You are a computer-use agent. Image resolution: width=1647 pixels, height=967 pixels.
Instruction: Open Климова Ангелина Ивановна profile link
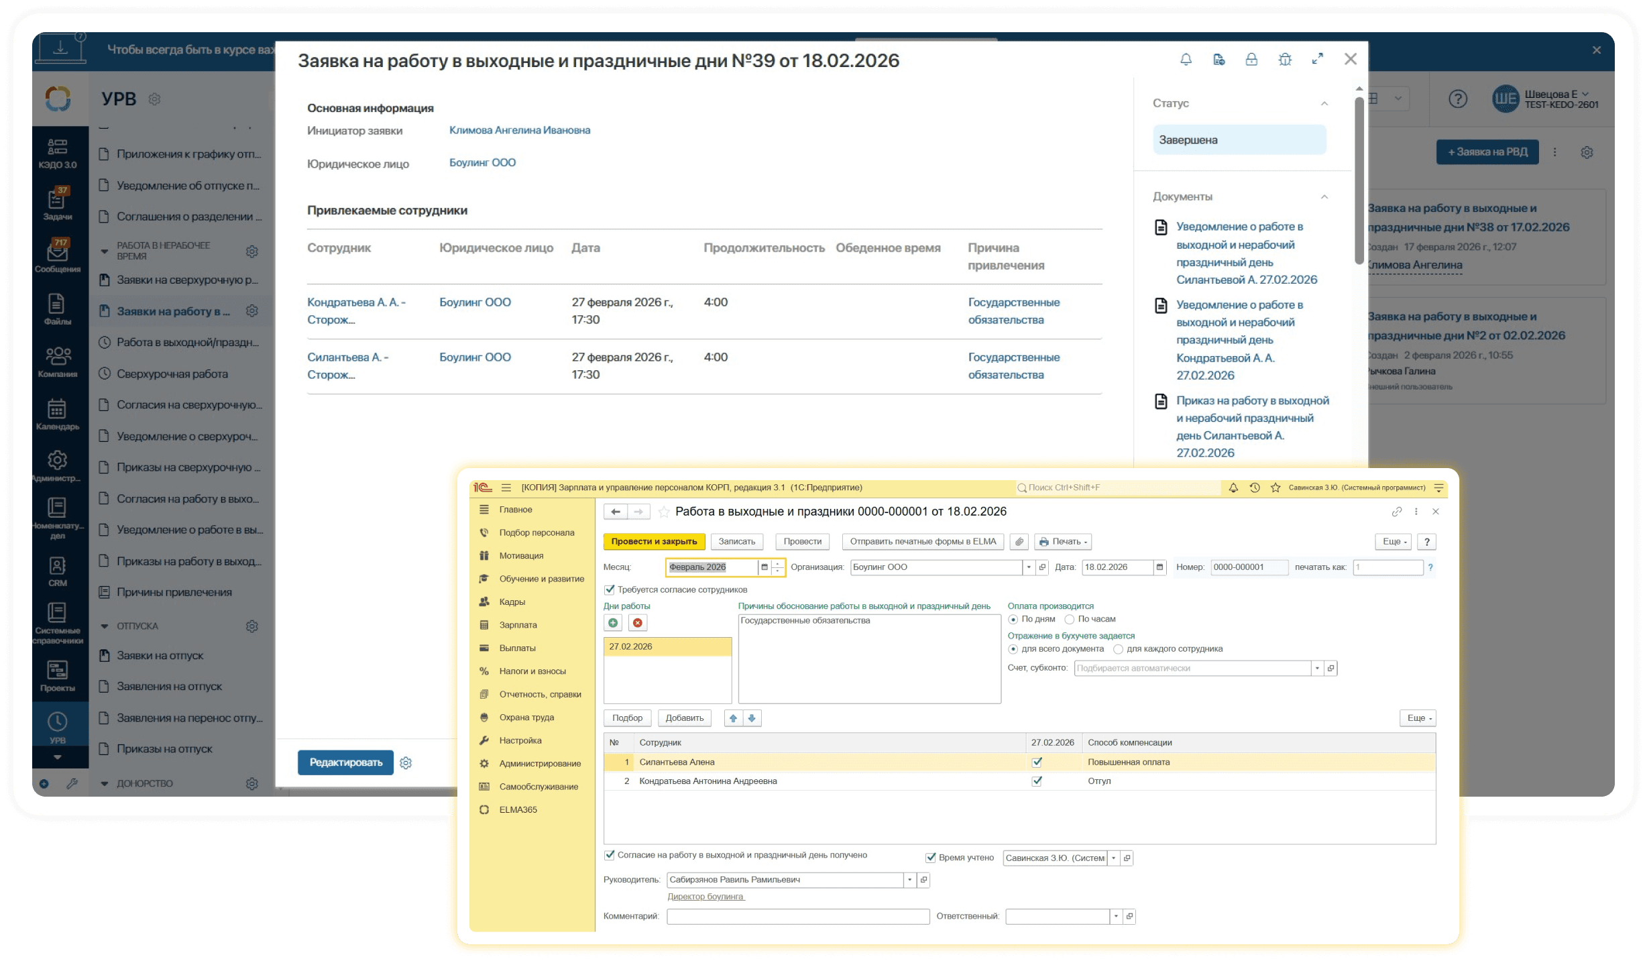pyautogui.click(x=520, y=129)
